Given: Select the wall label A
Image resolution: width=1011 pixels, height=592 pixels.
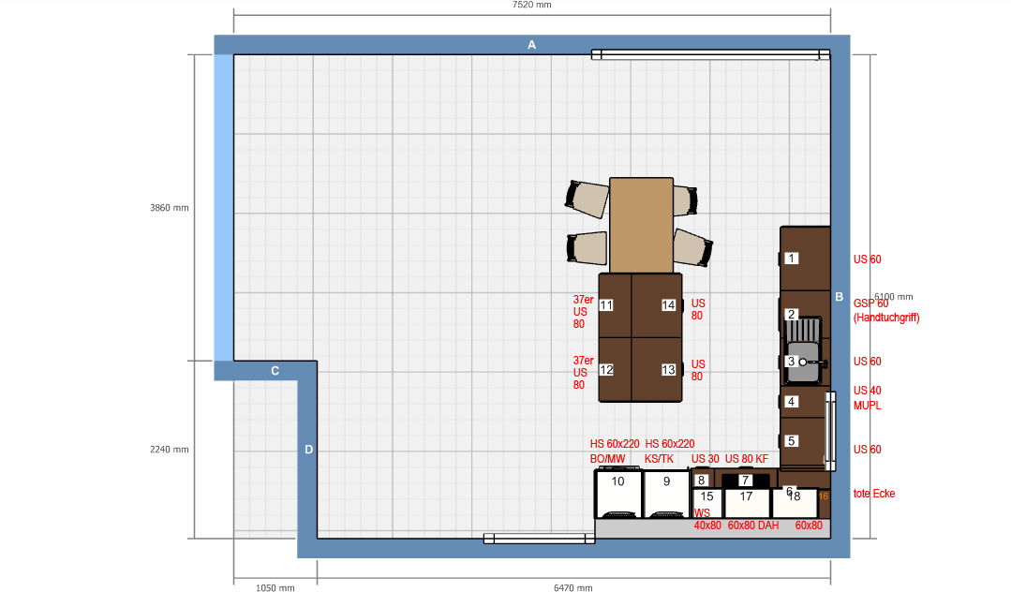Looking at the screenshot, I should [531, 44].
